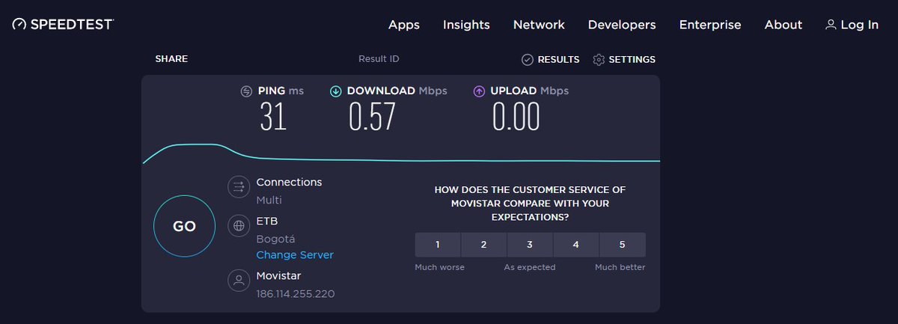Click the upload arrow icon
Image resolution: width=898 pixels, height=324 pixels.
(x=479, y=91)
